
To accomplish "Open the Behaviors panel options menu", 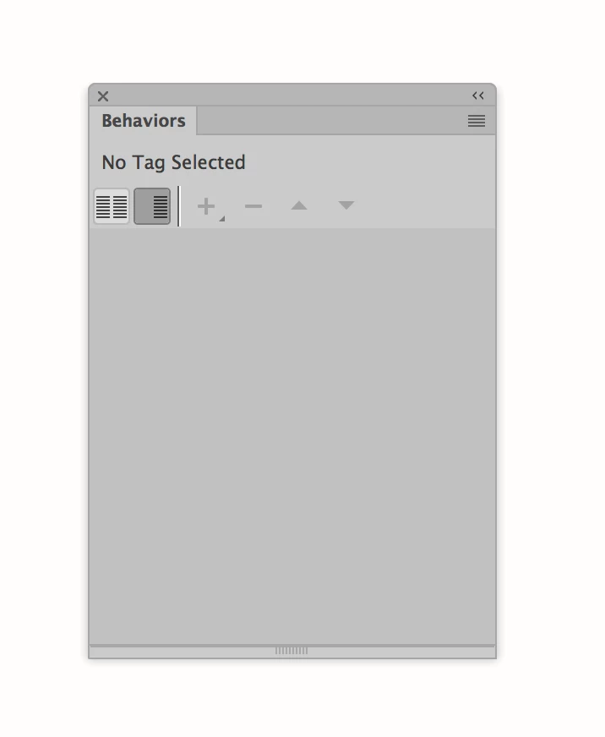I will pos(477,121).
